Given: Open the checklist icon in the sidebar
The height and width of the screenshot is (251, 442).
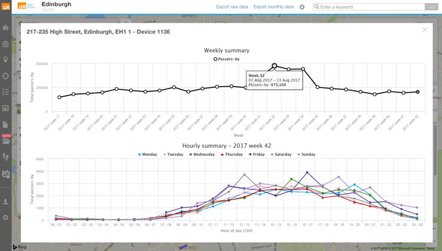Looking at the screenshot, I should coord(5,92).
